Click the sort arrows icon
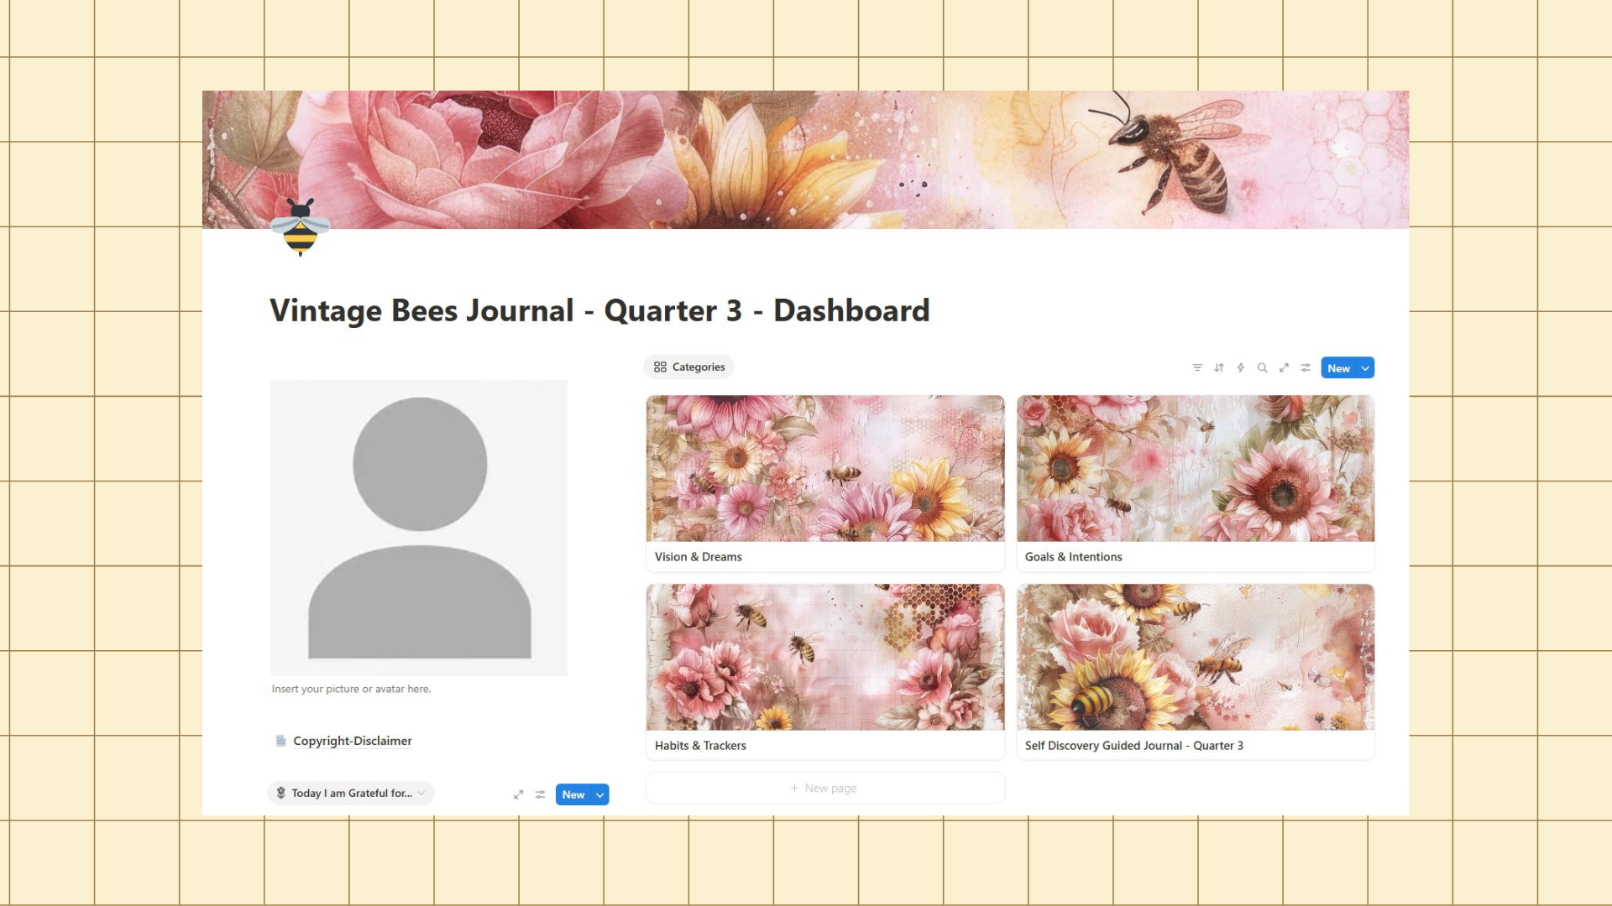The height and width of the screenshot is (906, 1612). [x=1219, y=367]
